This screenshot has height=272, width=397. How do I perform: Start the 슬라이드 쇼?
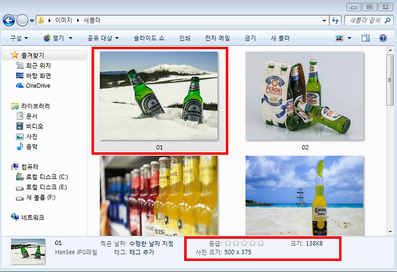149,38
